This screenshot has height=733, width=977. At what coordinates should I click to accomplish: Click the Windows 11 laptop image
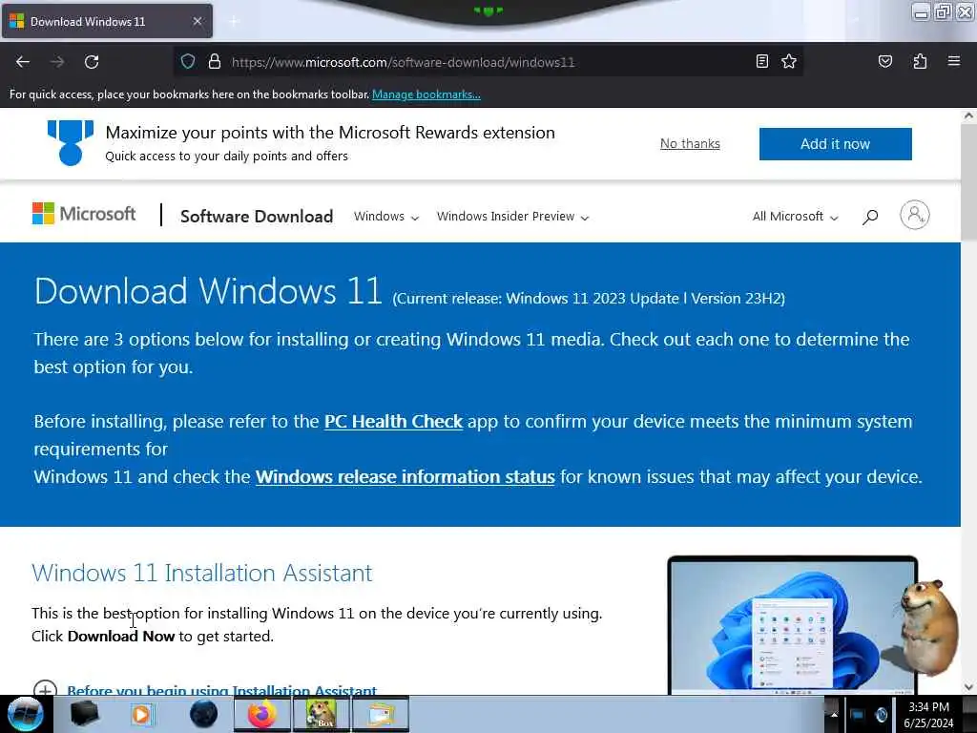[792, 625]
